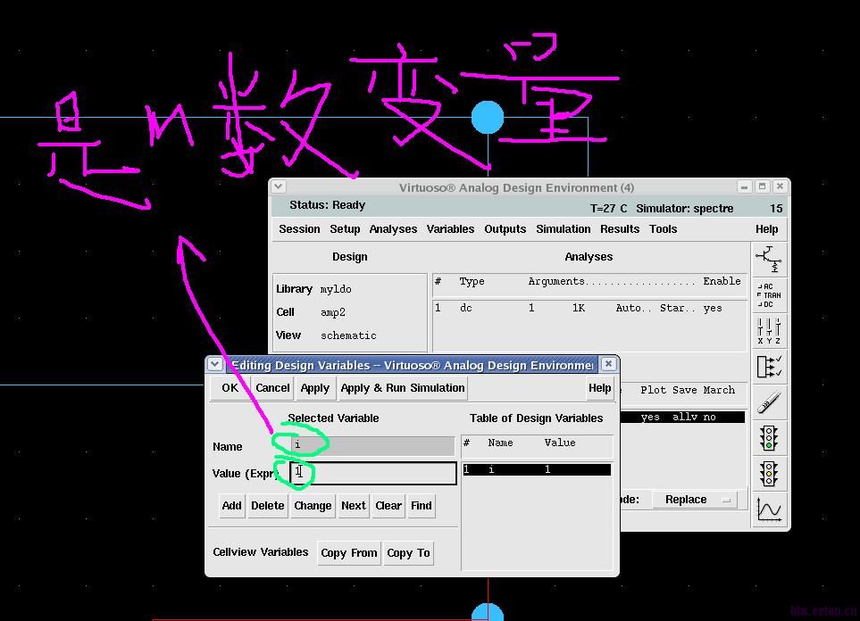Click the Value (Expr) input field

tap(373, 473)
